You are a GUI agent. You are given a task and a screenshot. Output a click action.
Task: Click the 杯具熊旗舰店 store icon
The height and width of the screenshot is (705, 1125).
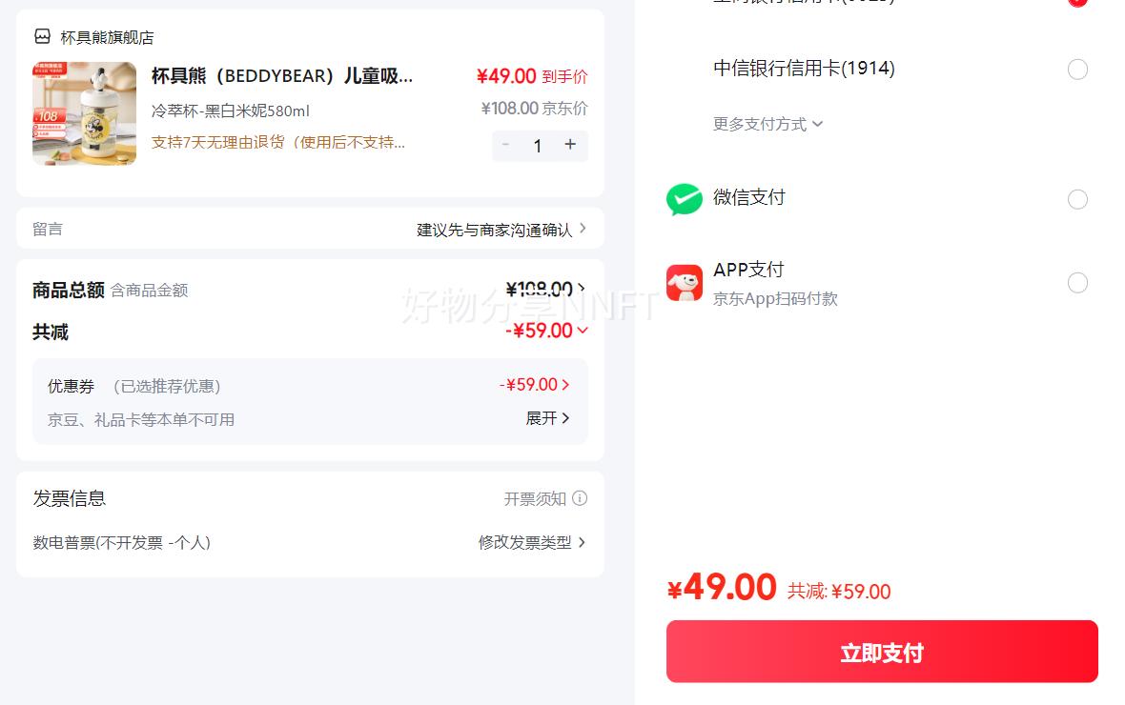[x=42, y=37]
